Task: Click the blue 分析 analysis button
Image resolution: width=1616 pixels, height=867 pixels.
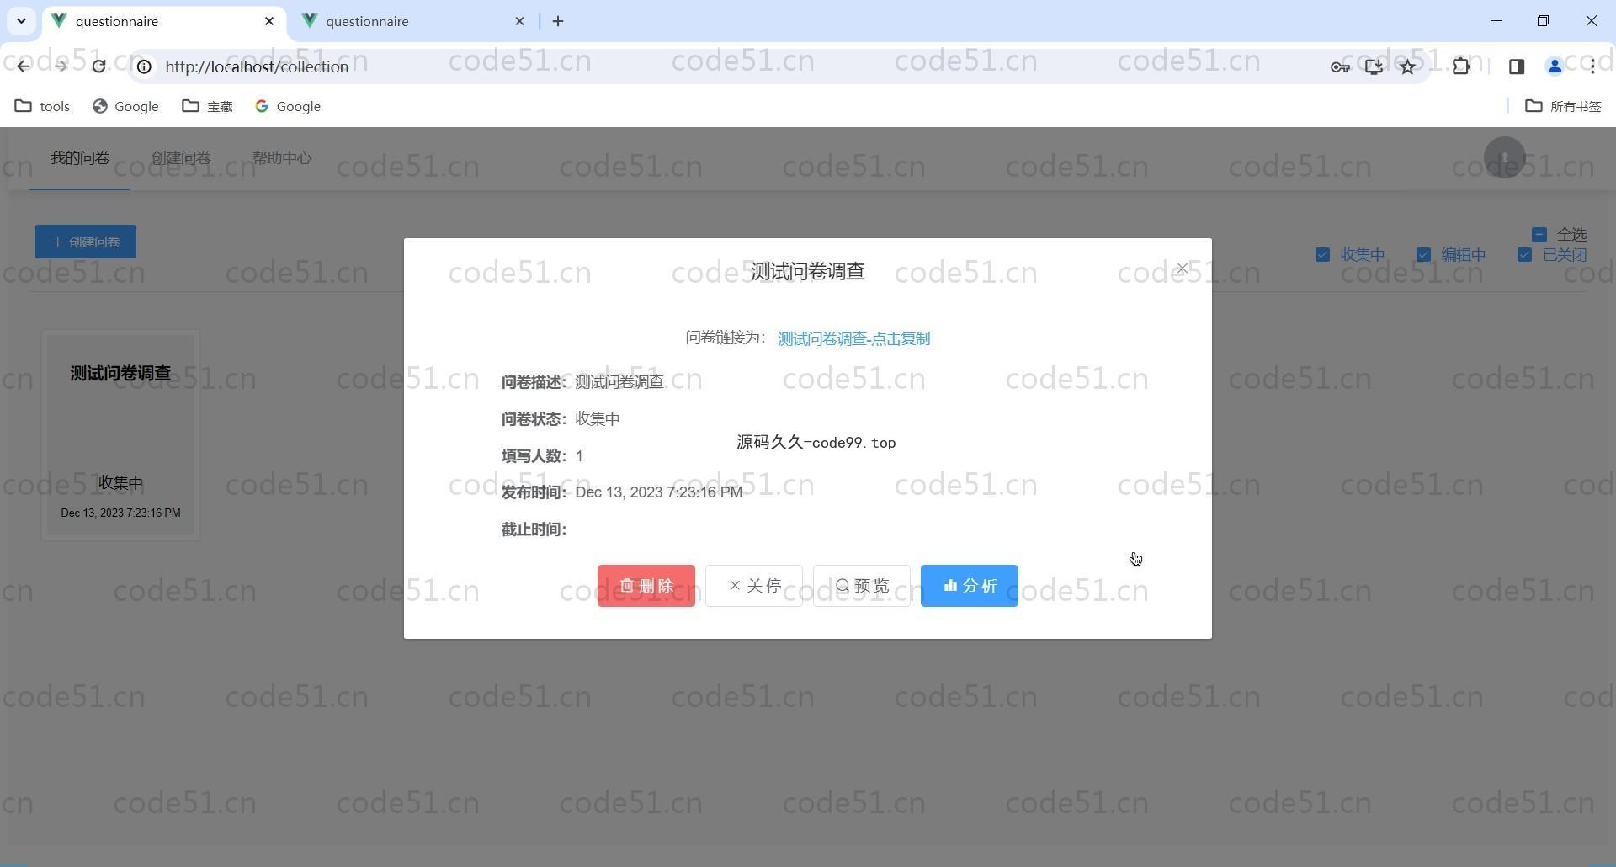Action: tap(969, 586)
